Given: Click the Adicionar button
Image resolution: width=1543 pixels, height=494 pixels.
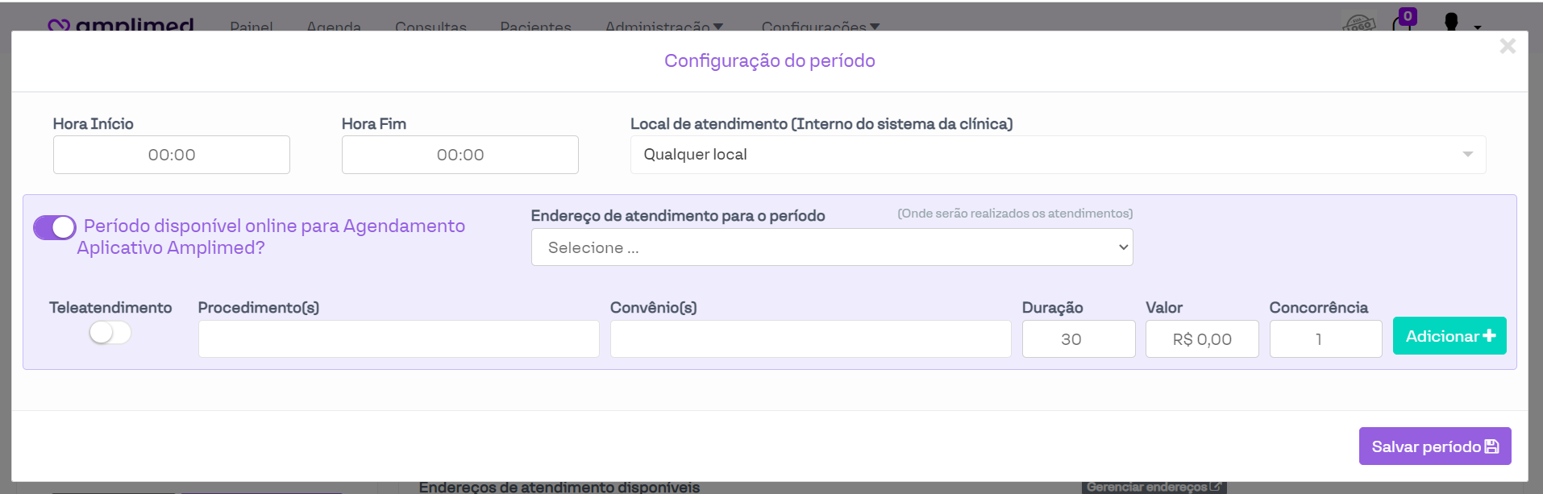Looking at the screenshot, I should coord(1449,336).
